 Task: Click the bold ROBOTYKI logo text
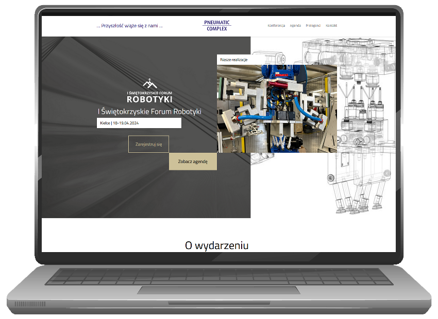click(149, 99)
